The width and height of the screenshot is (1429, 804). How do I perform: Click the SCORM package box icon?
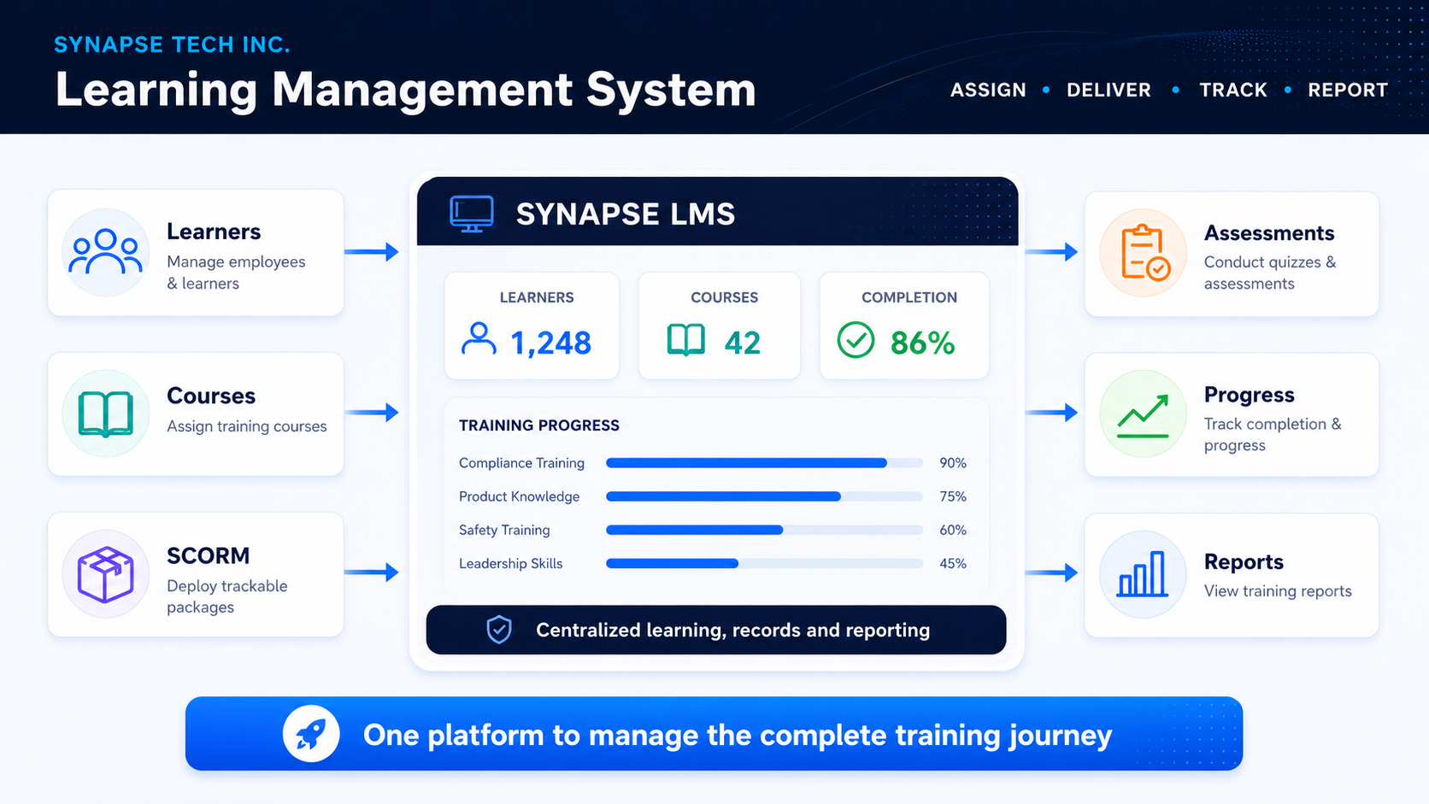tap(106, 574)
